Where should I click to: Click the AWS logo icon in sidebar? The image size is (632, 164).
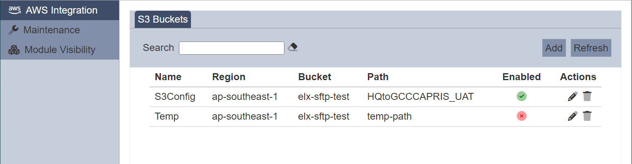[14, 10]
